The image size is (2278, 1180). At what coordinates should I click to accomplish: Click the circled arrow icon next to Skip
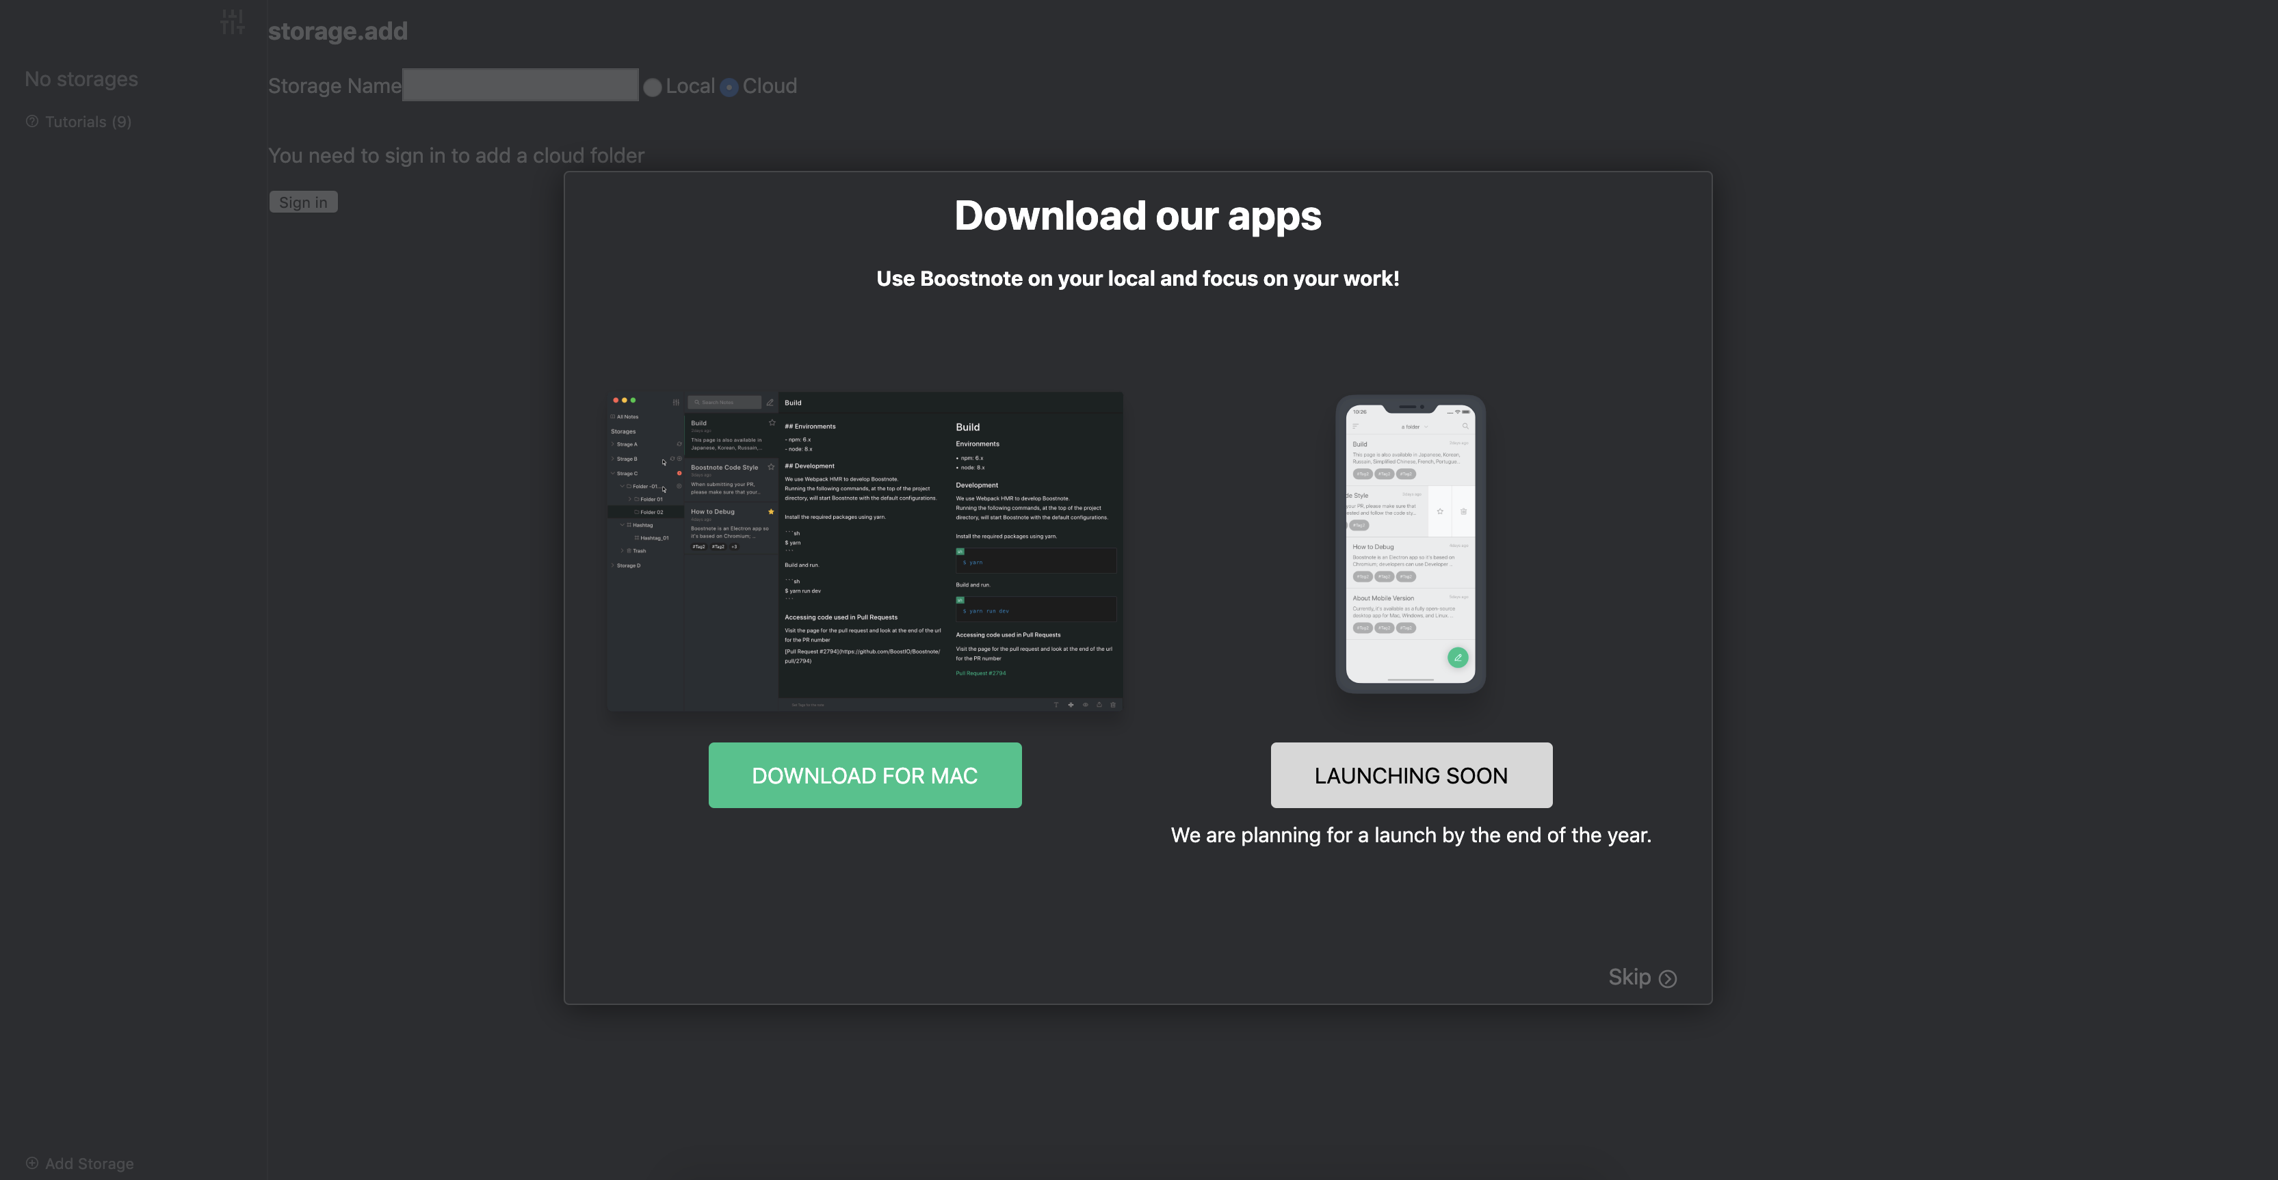point(1668,978)
